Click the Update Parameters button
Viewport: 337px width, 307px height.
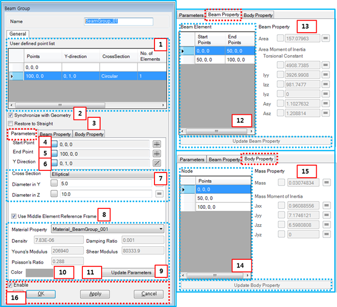[x=131, y=273]
